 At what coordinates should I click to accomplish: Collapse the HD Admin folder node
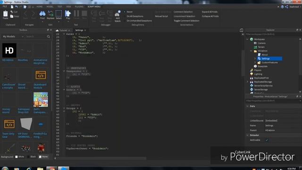(251, 51)
